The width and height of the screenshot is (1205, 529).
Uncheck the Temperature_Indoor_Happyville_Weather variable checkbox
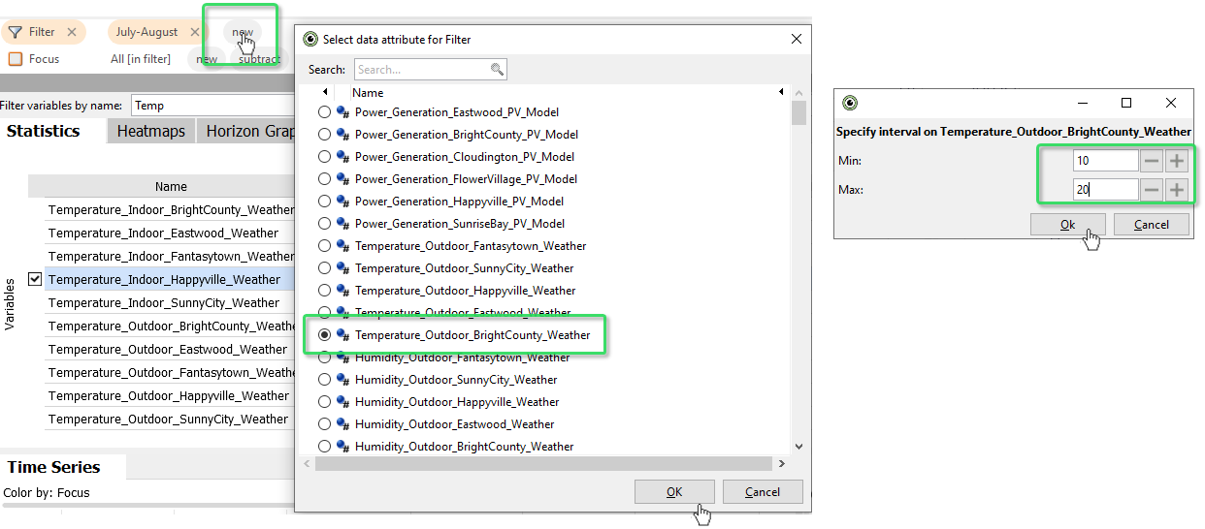pyautogui.click(x=35, y=279)
